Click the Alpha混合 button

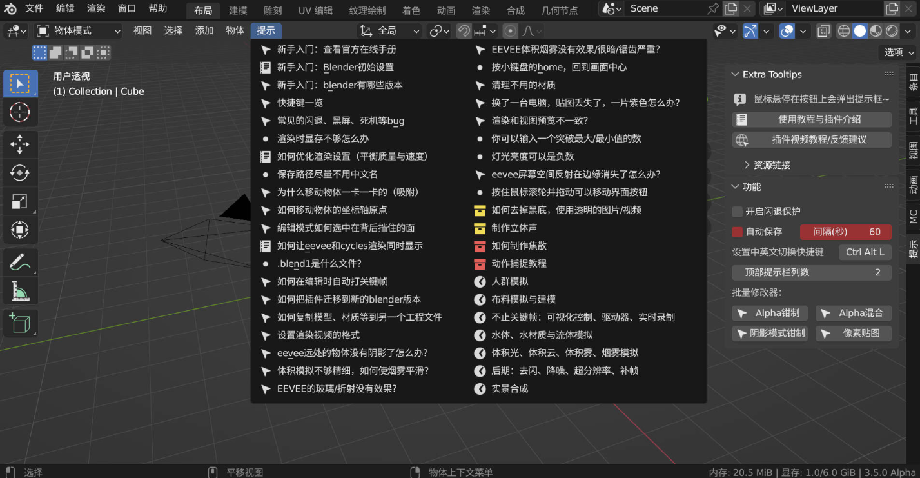pos(853,314)
